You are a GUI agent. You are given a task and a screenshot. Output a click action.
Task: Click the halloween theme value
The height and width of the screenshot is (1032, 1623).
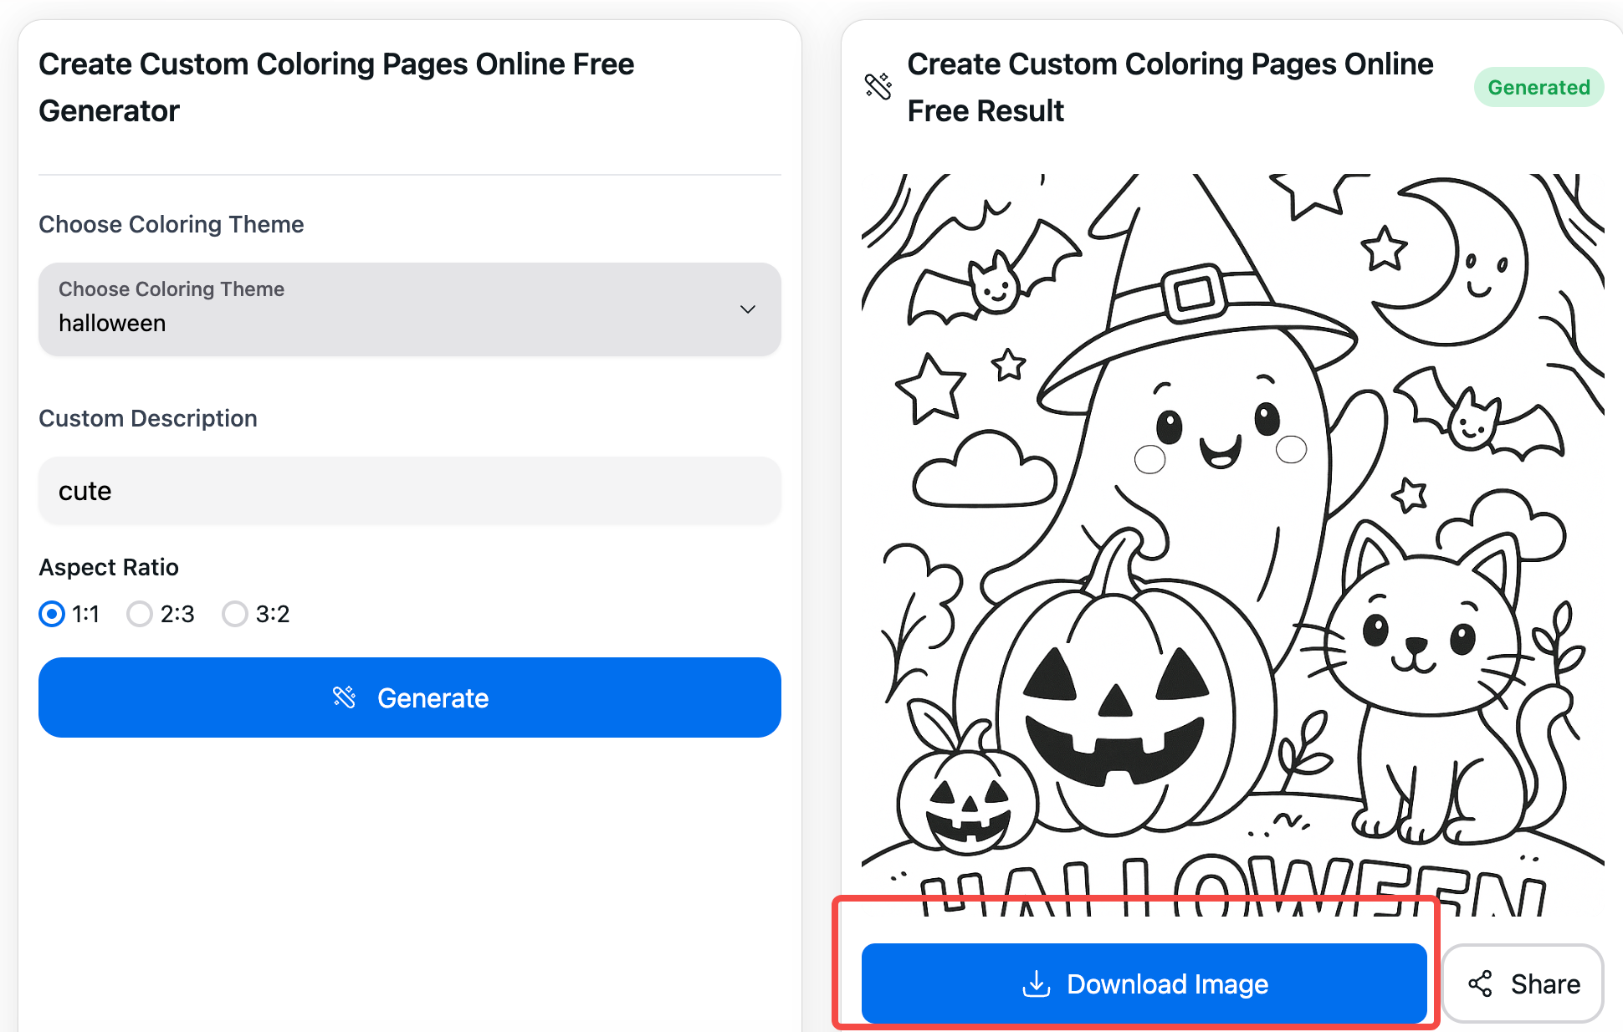click(x=112, y=324)
